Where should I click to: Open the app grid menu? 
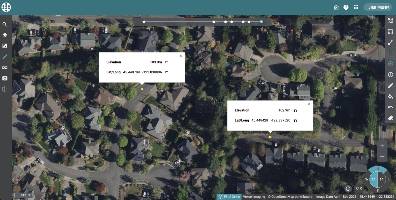click(356, 7)
